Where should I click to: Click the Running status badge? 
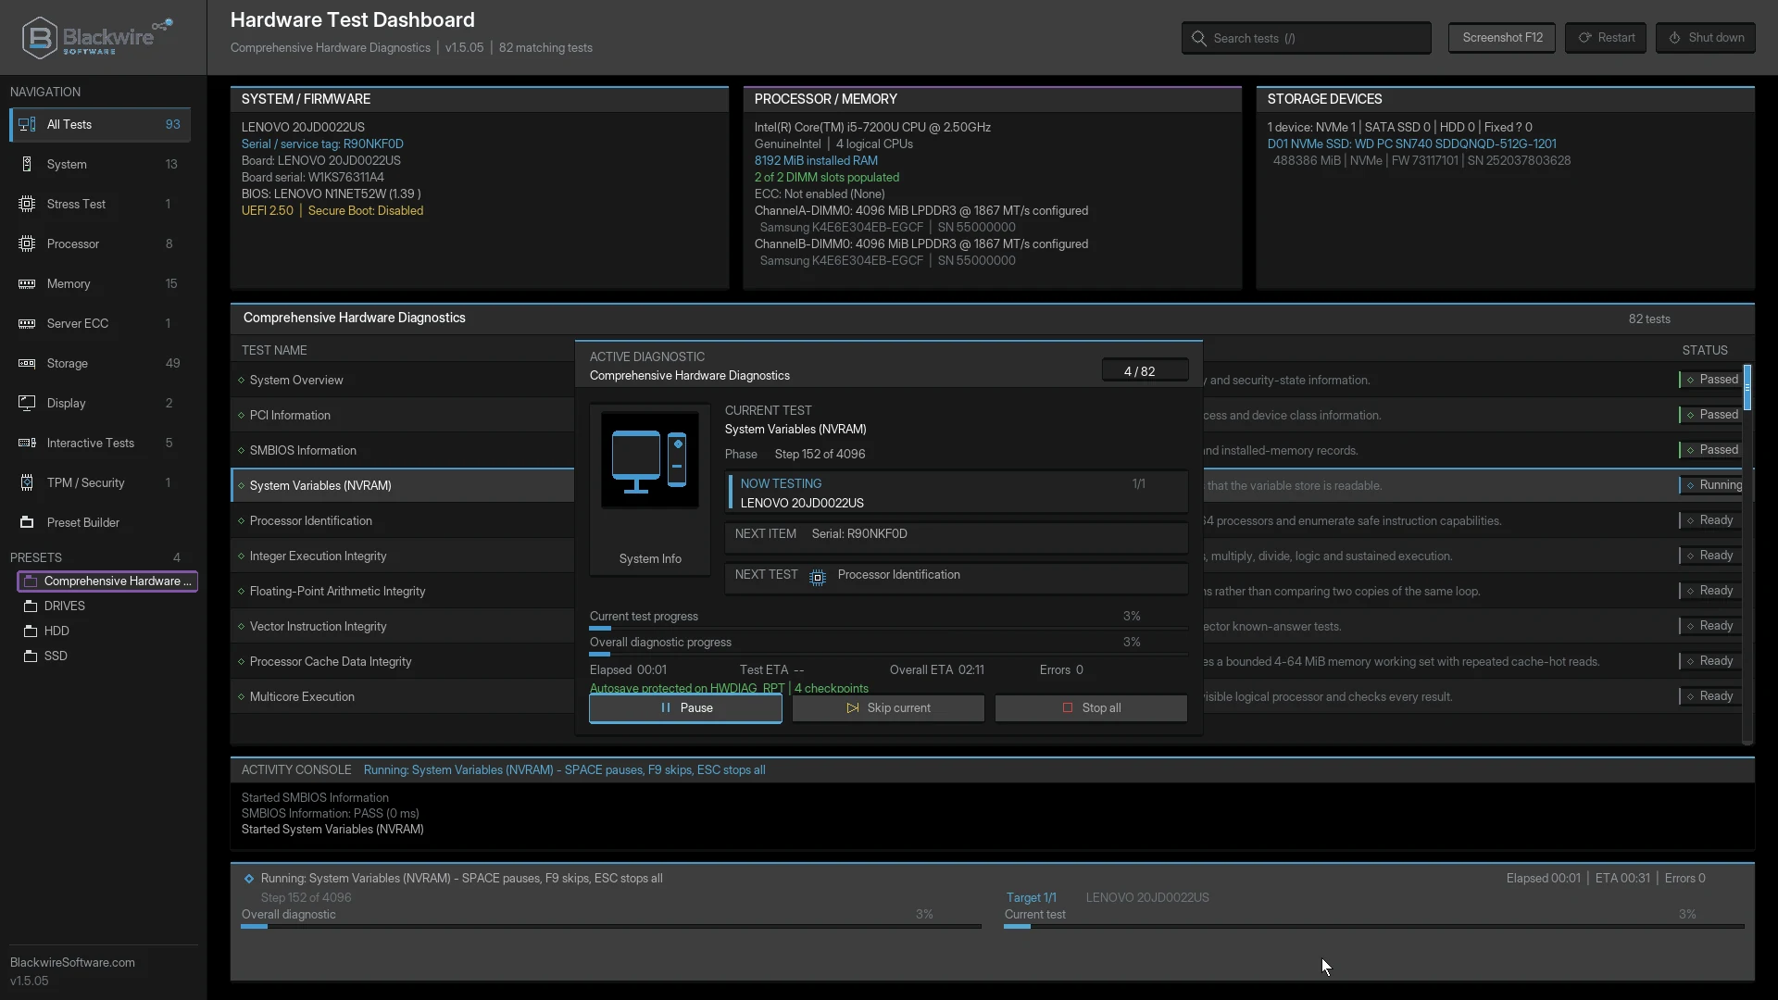(x=1710, y=485)
